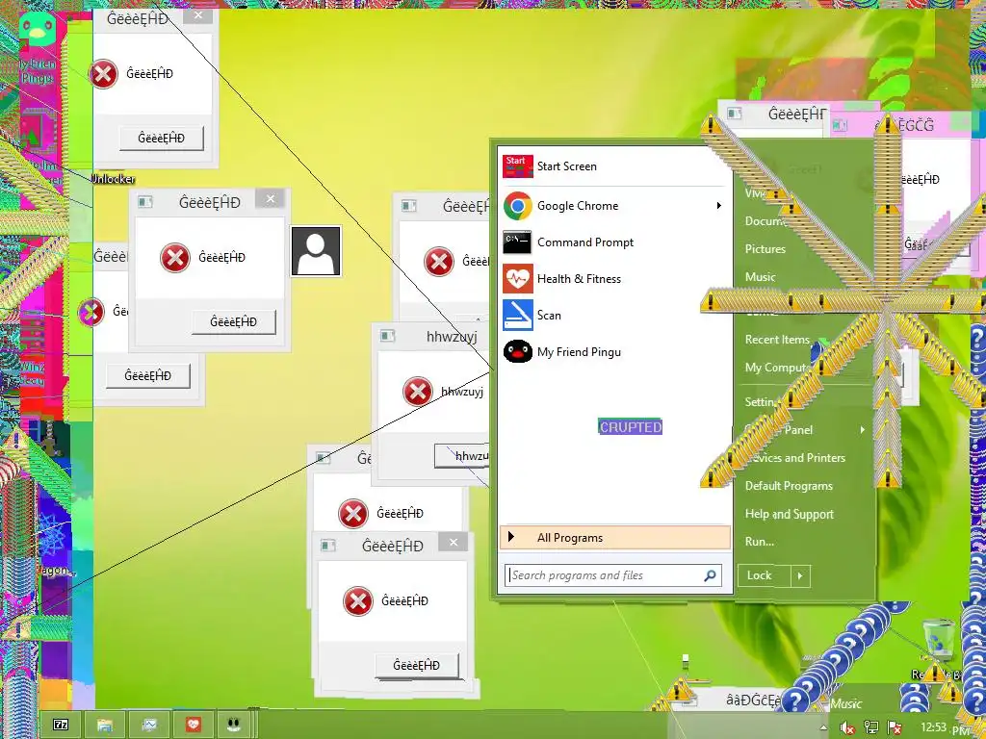Click the muted volume tray icon
The height and width of the screenshot is (739, 986).
coord(847,727)
